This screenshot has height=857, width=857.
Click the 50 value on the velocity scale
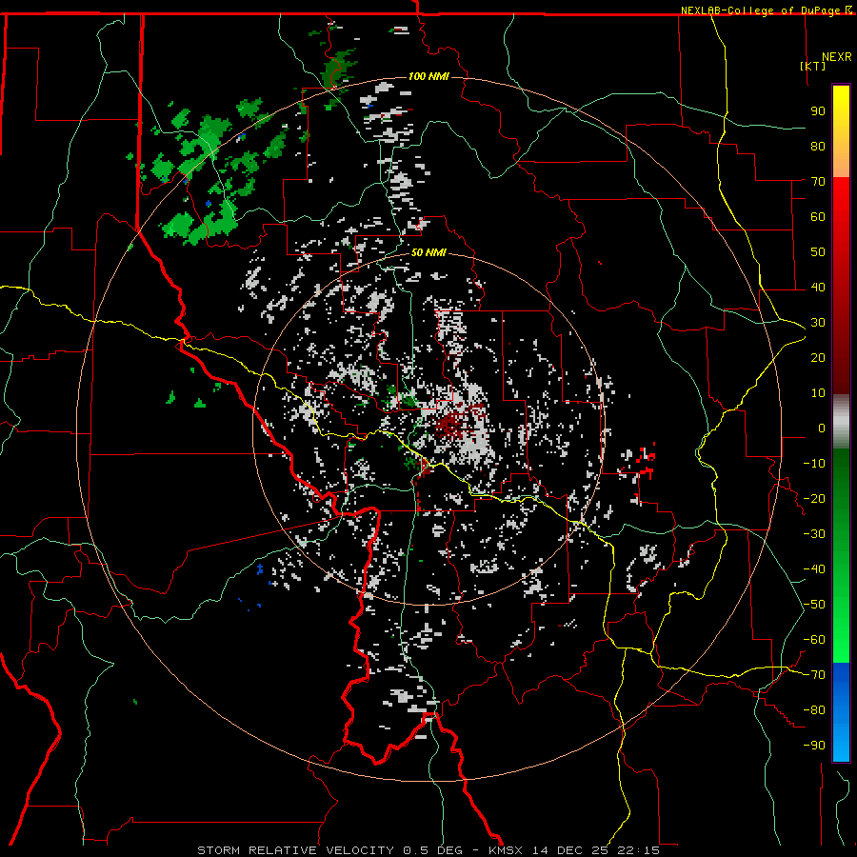[x=818, y=252]
